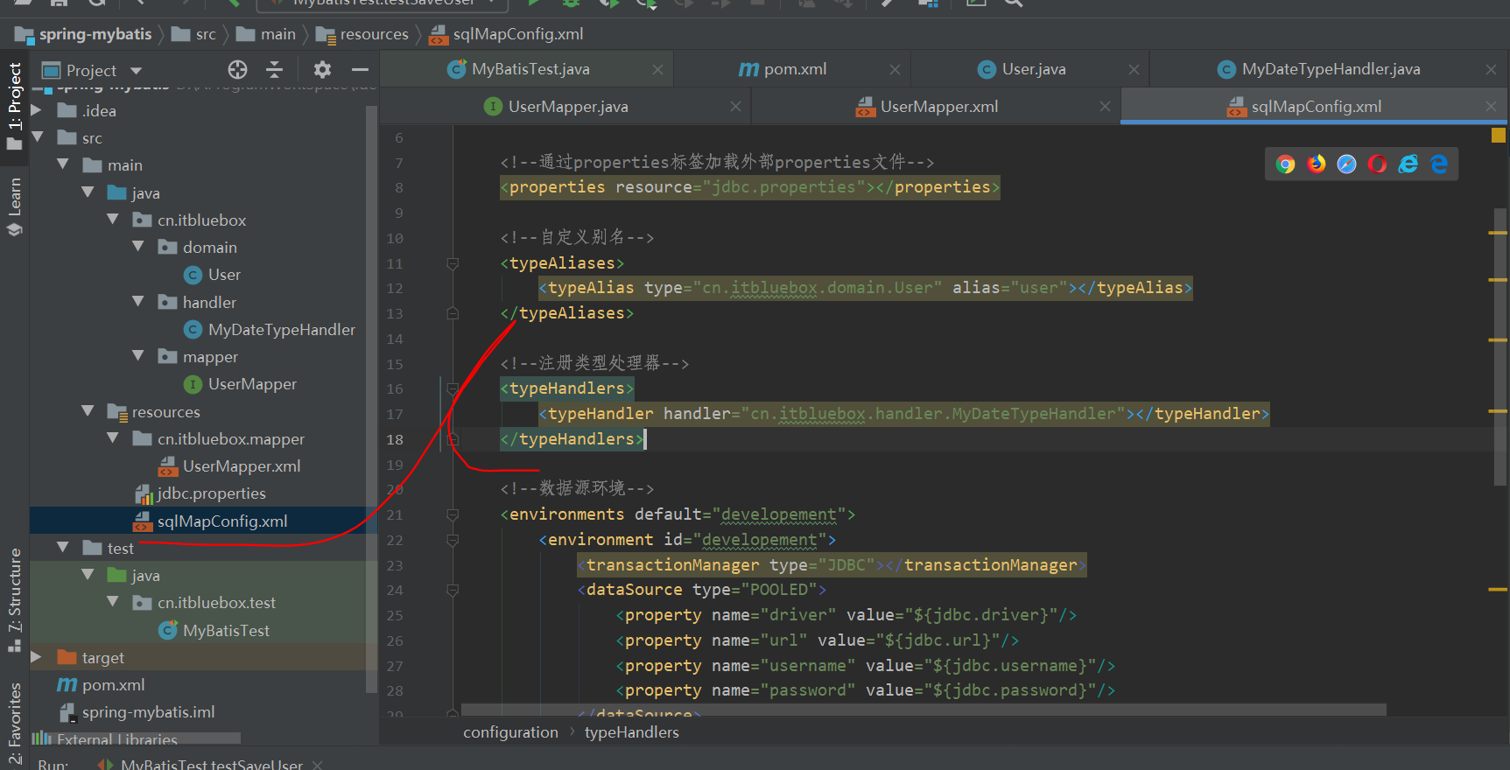
Task: Close the UserMapper.xml tab
Action: [1105, 107]
